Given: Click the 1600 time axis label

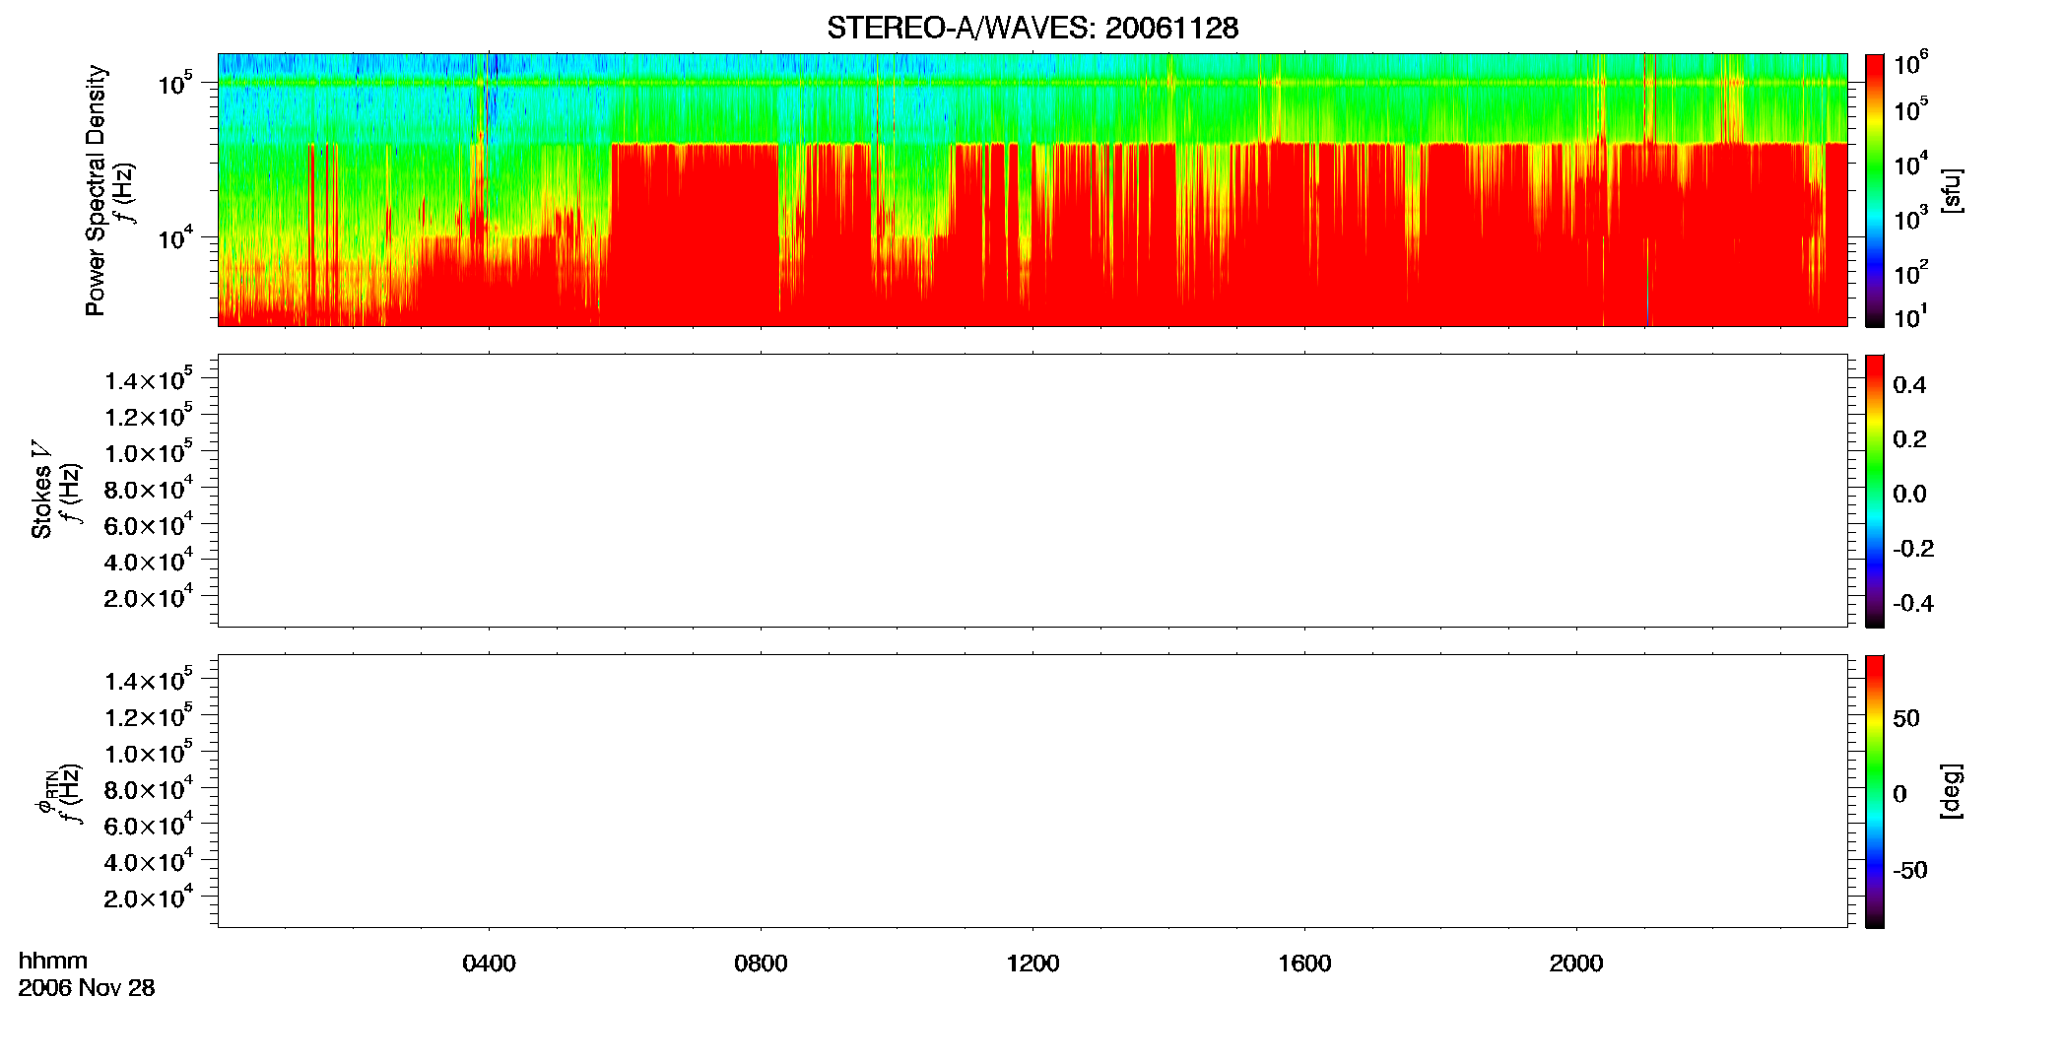Looking at the screenshot, I should point(1304,964).
